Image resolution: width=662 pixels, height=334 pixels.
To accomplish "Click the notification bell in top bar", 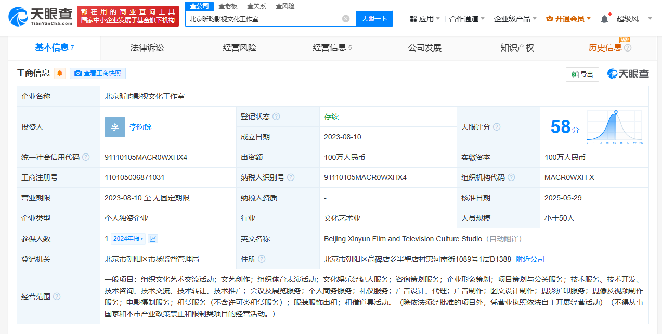I will pos(604,19).
